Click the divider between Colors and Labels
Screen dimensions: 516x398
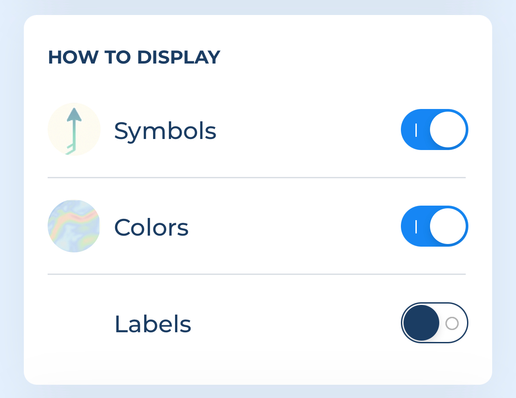pyautogui.click(x=257, y=274)
